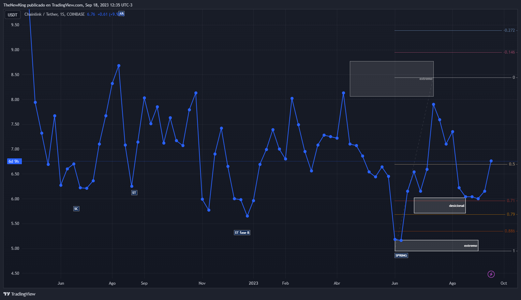
Task: Click the 9.50 price axis label
Action: click(15, 25)
